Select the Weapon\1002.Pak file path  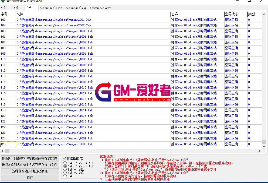[55, 42]
